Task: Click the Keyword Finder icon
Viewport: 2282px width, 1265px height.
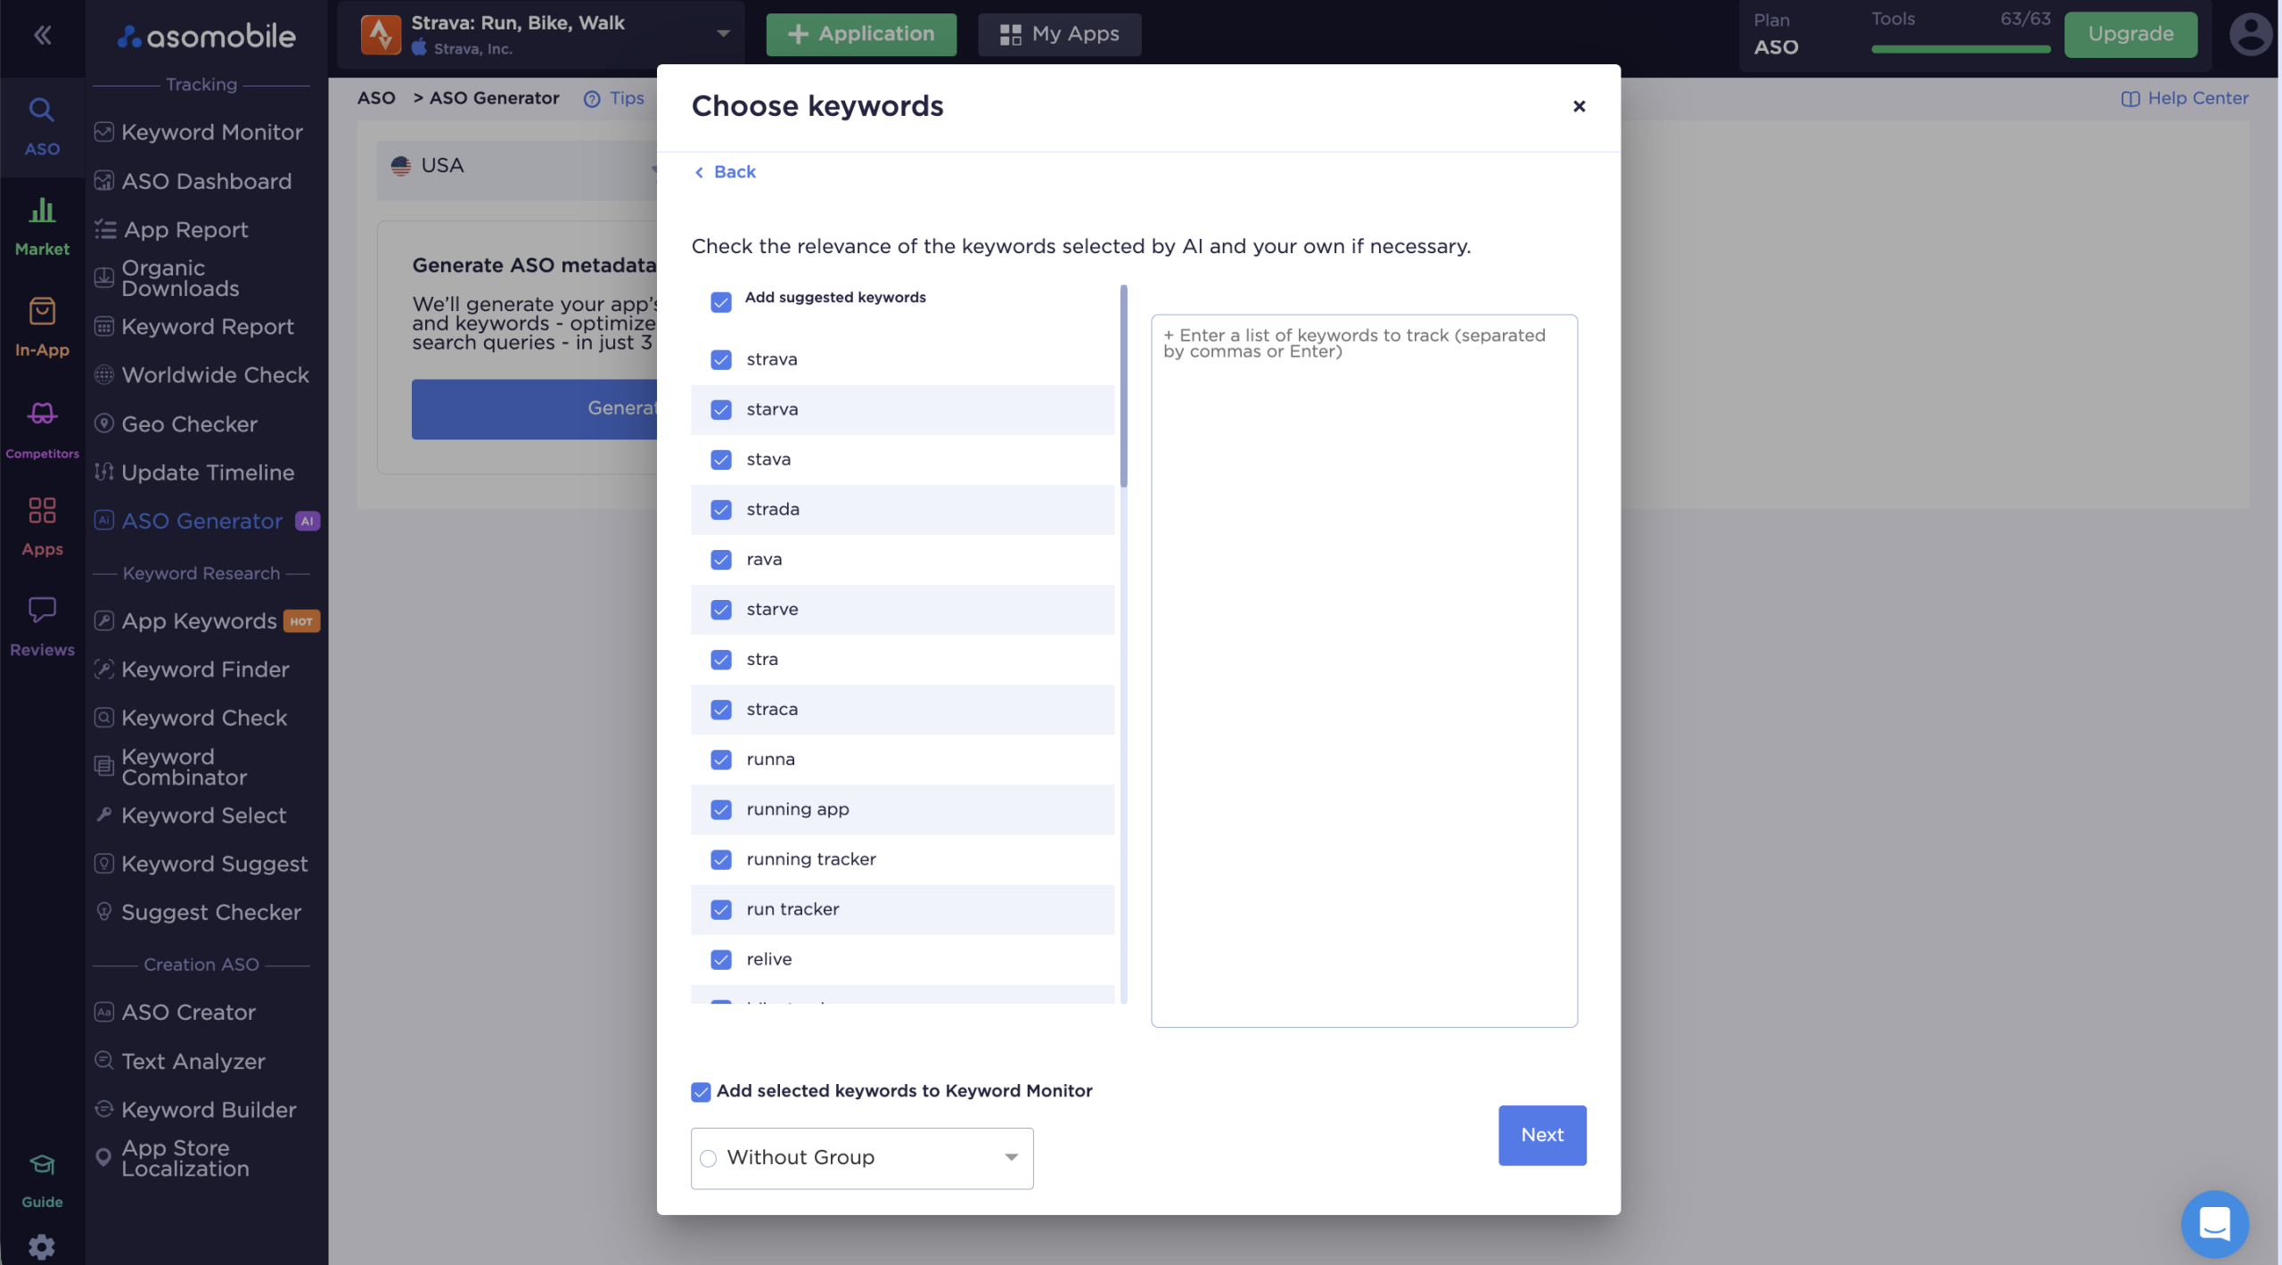Action: click(104, 669)
